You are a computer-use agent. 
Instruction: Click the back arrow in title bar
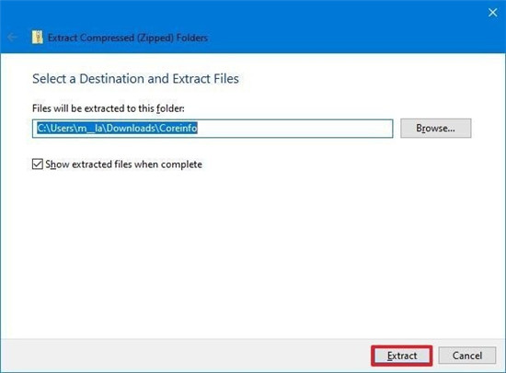point(12,38)
